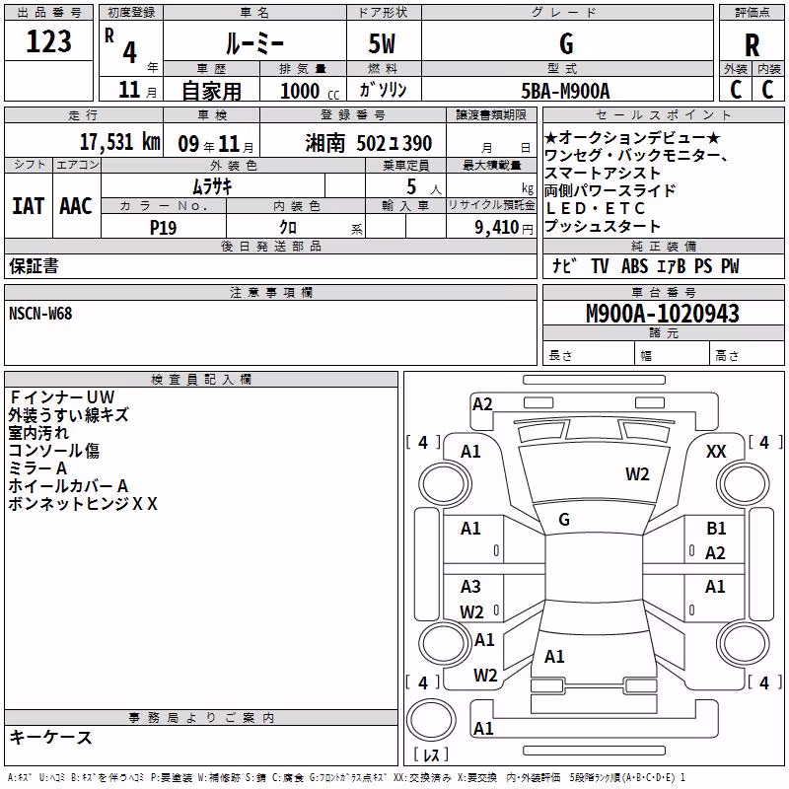Select inspector note 室内汚れ
Viewport: 789px width, 789px height.
tap(38, 432)
